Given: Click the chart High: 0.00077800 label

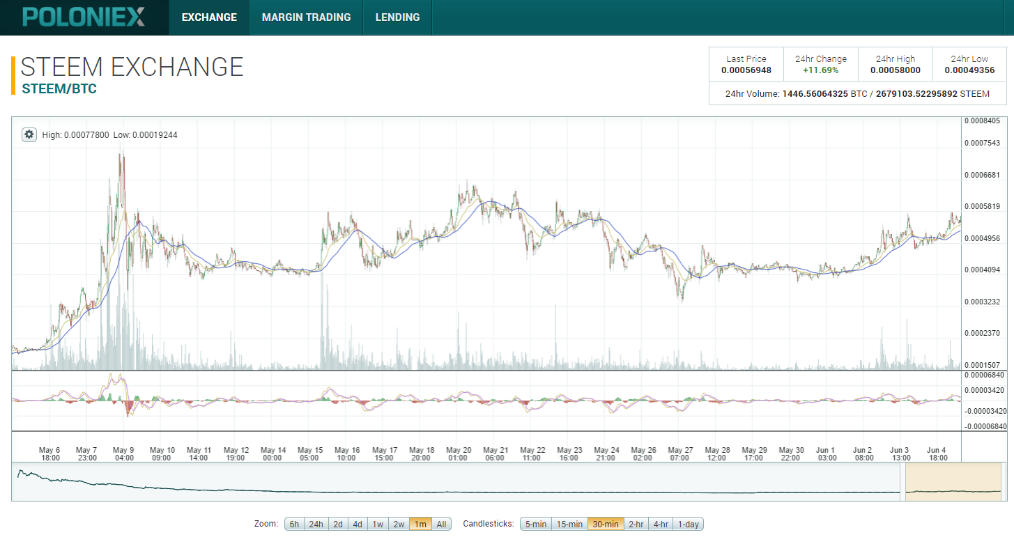Looking at the screenshot, I should [75, 134].
